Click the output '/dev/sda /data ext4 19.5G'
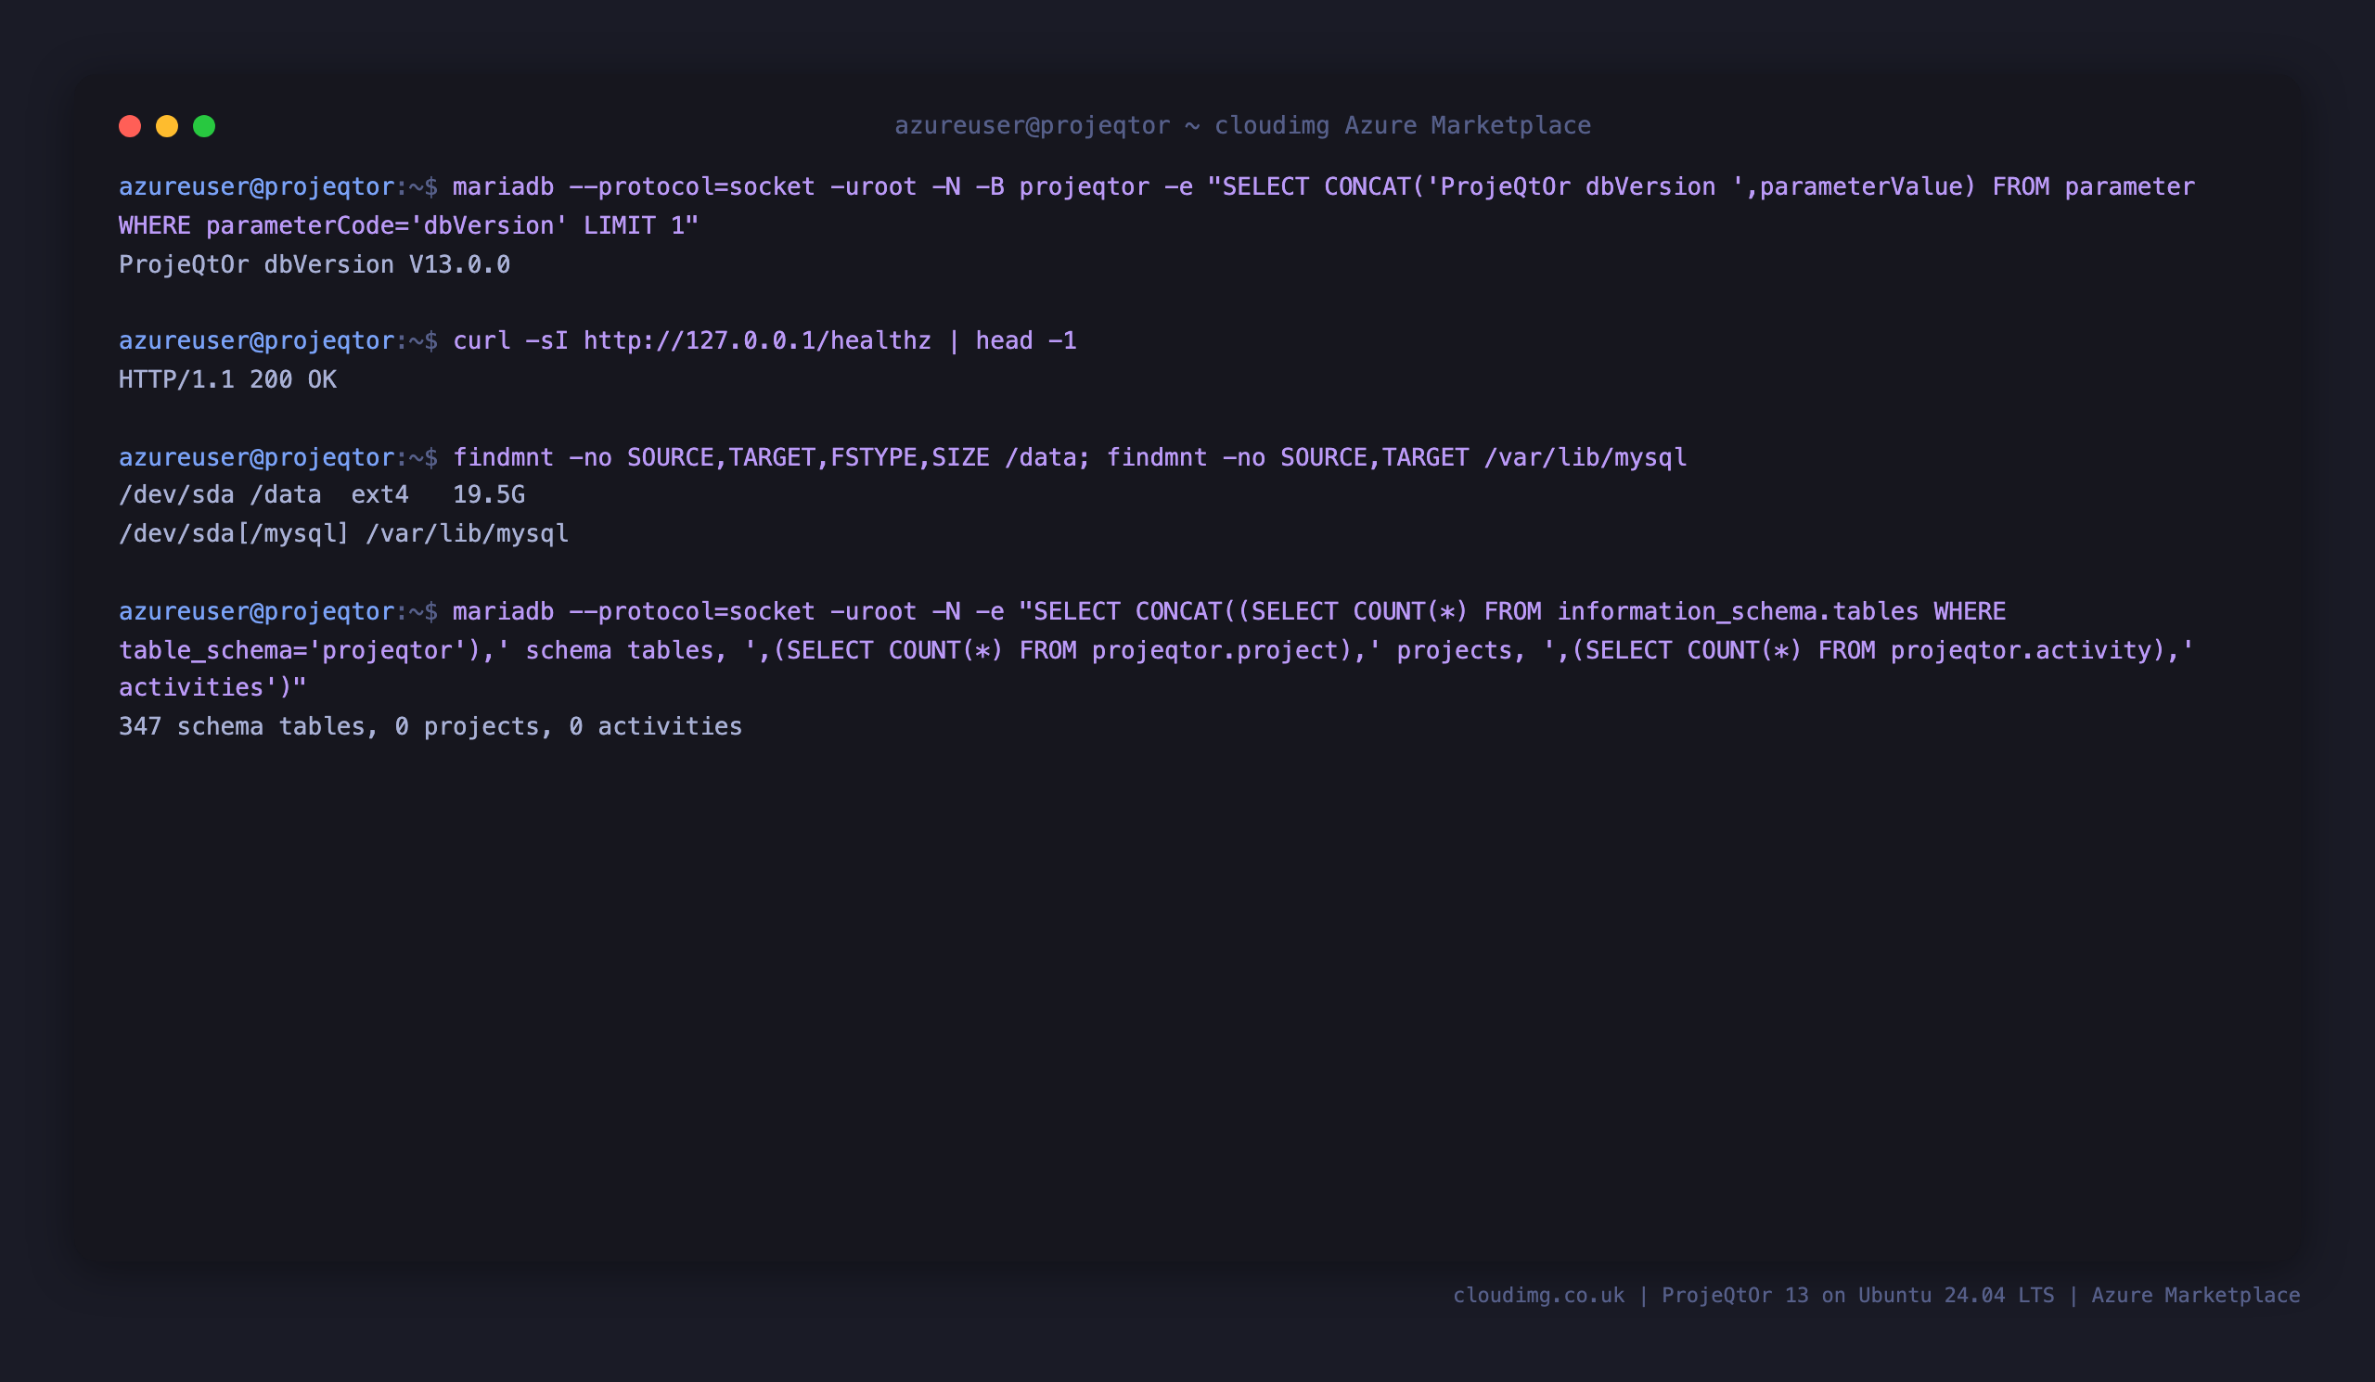The width and height of the screenshot is (2375, 1382). 321,494
